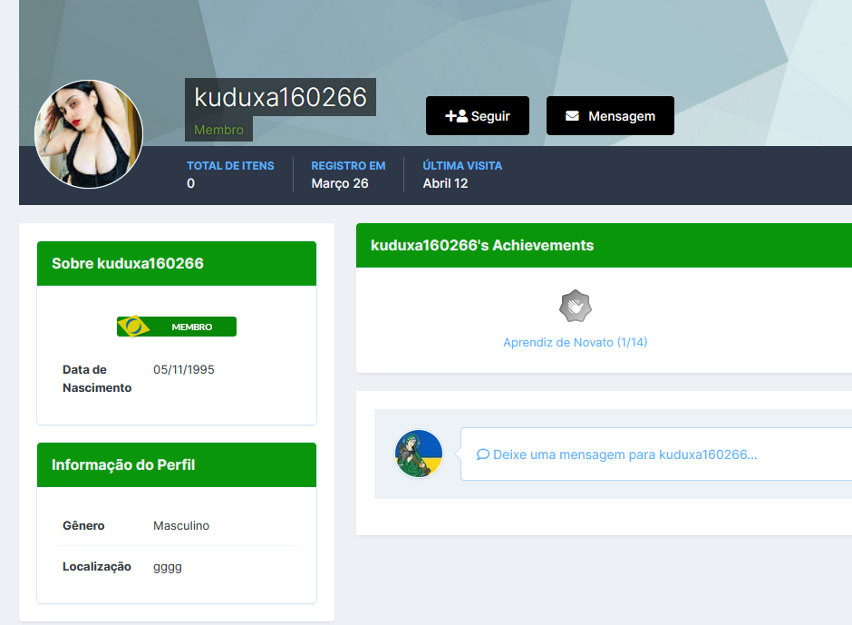Click the birth date 05/11/1995
The width and height of the screenshot is (852, 625).
coord(184,370)
